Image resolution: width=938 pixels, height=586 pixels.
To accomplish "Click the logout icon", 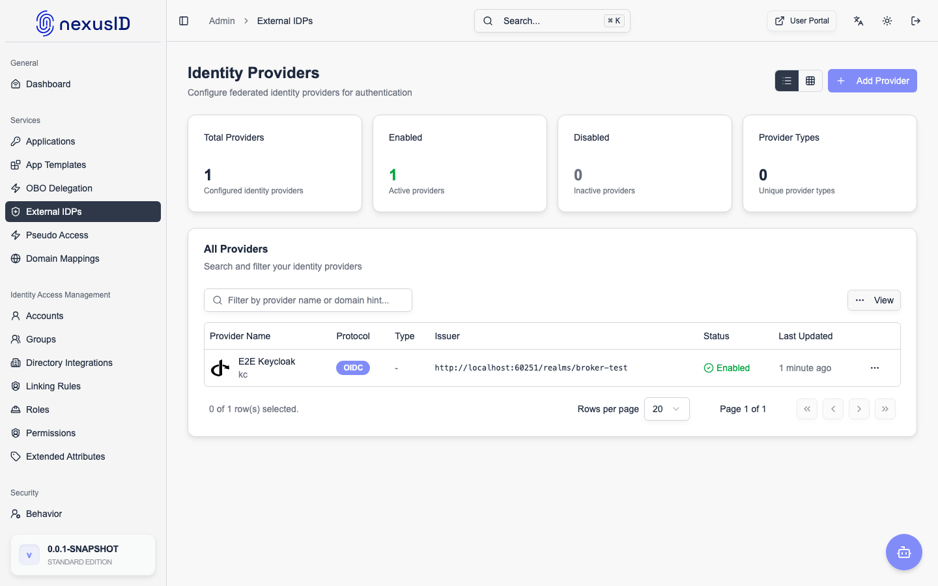I will 916,21.
